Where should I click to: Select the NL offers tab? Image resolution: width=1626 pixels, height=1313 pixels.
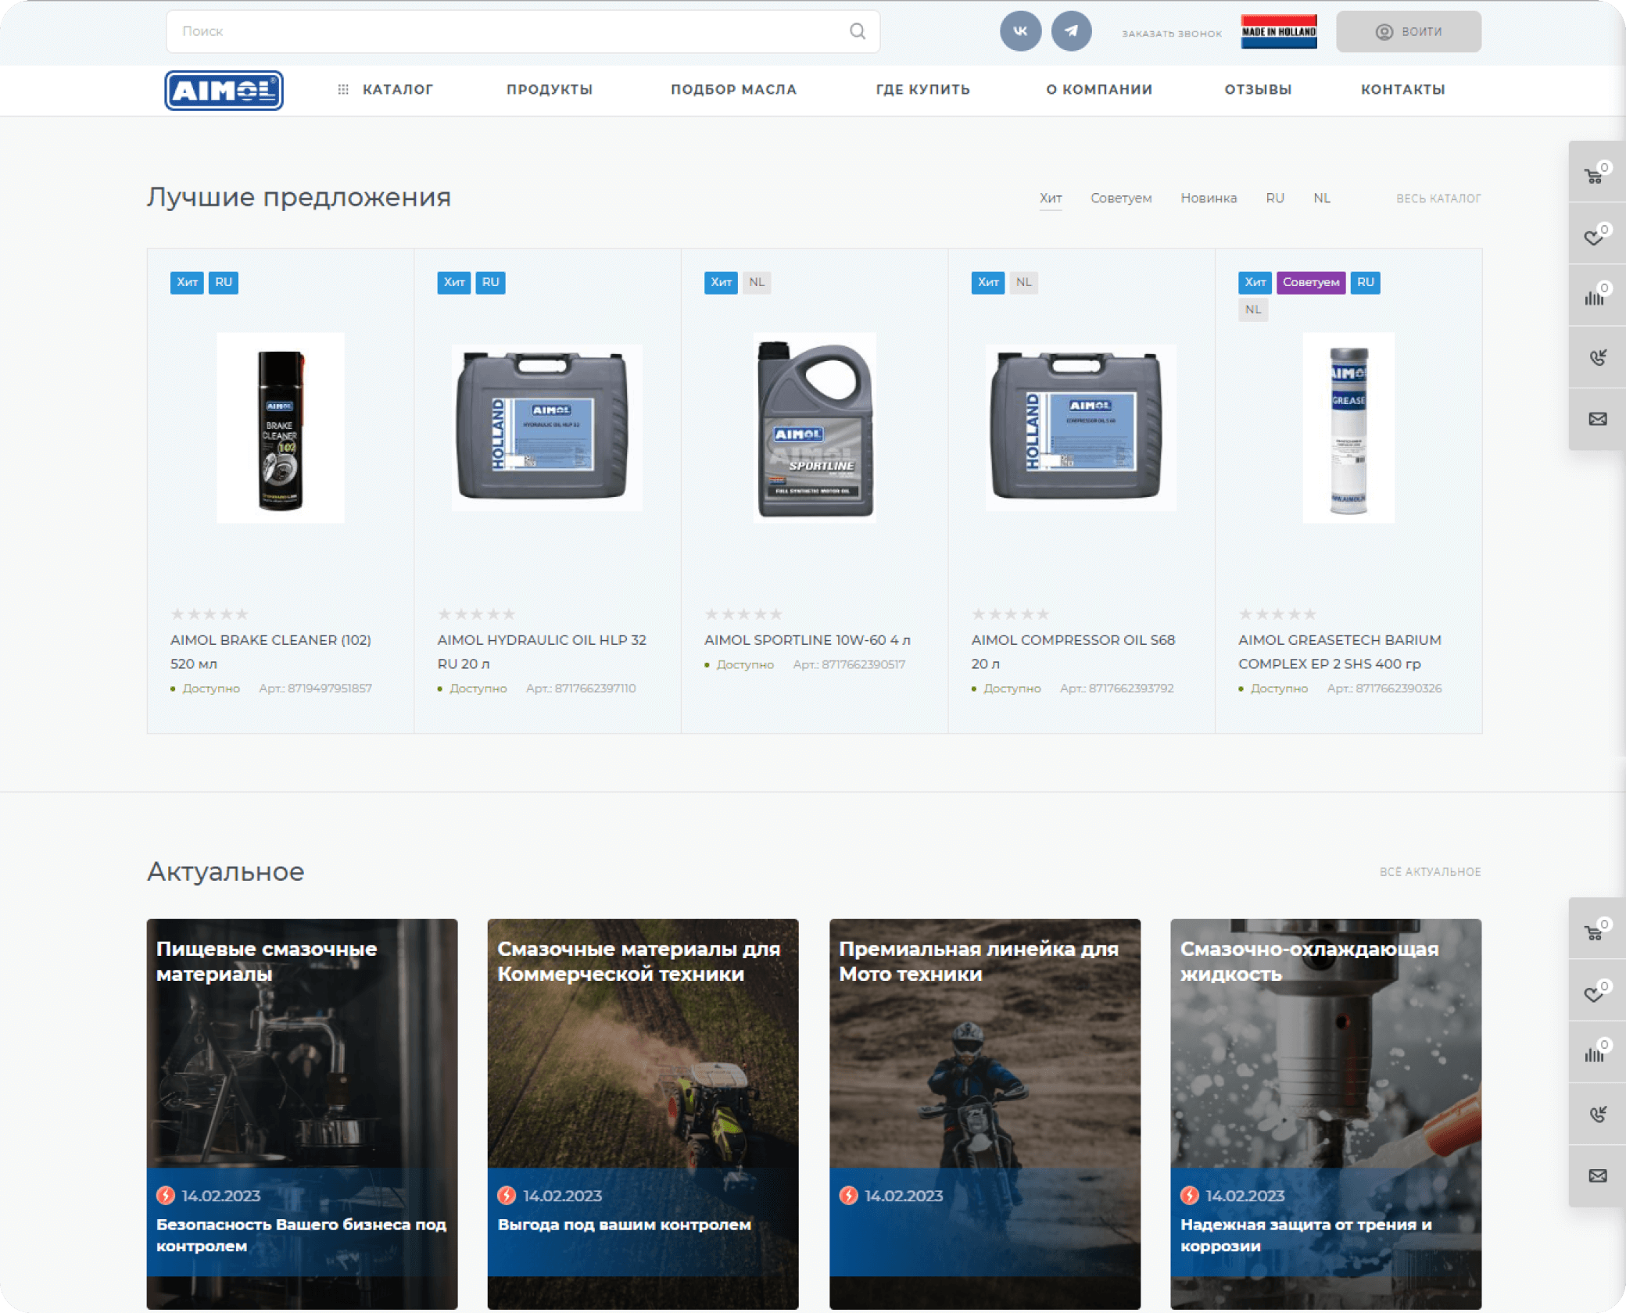click(1322, 199)
